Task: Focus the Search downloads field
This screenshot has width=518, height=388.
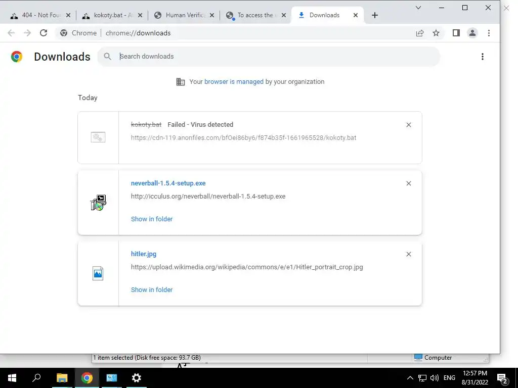Action: pyautogui.click(x=269, y=57)
